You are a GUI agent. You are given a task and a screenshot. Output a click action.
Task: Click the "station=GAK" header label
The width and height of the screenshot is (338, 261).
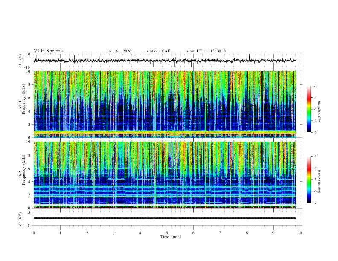158,51
